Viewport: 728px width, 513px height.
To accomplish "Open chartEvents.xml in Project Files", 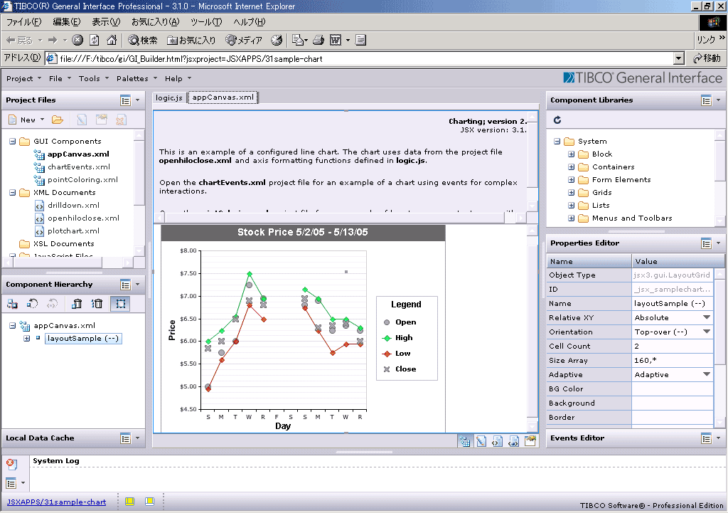I will point(78,166).
